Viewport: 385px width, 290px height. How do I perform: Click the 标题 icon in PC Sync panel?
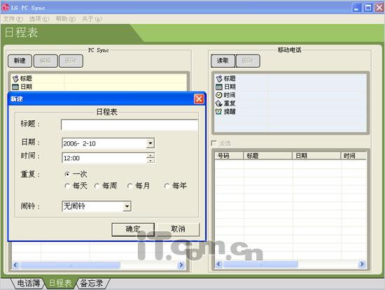(x=15, y=78)
